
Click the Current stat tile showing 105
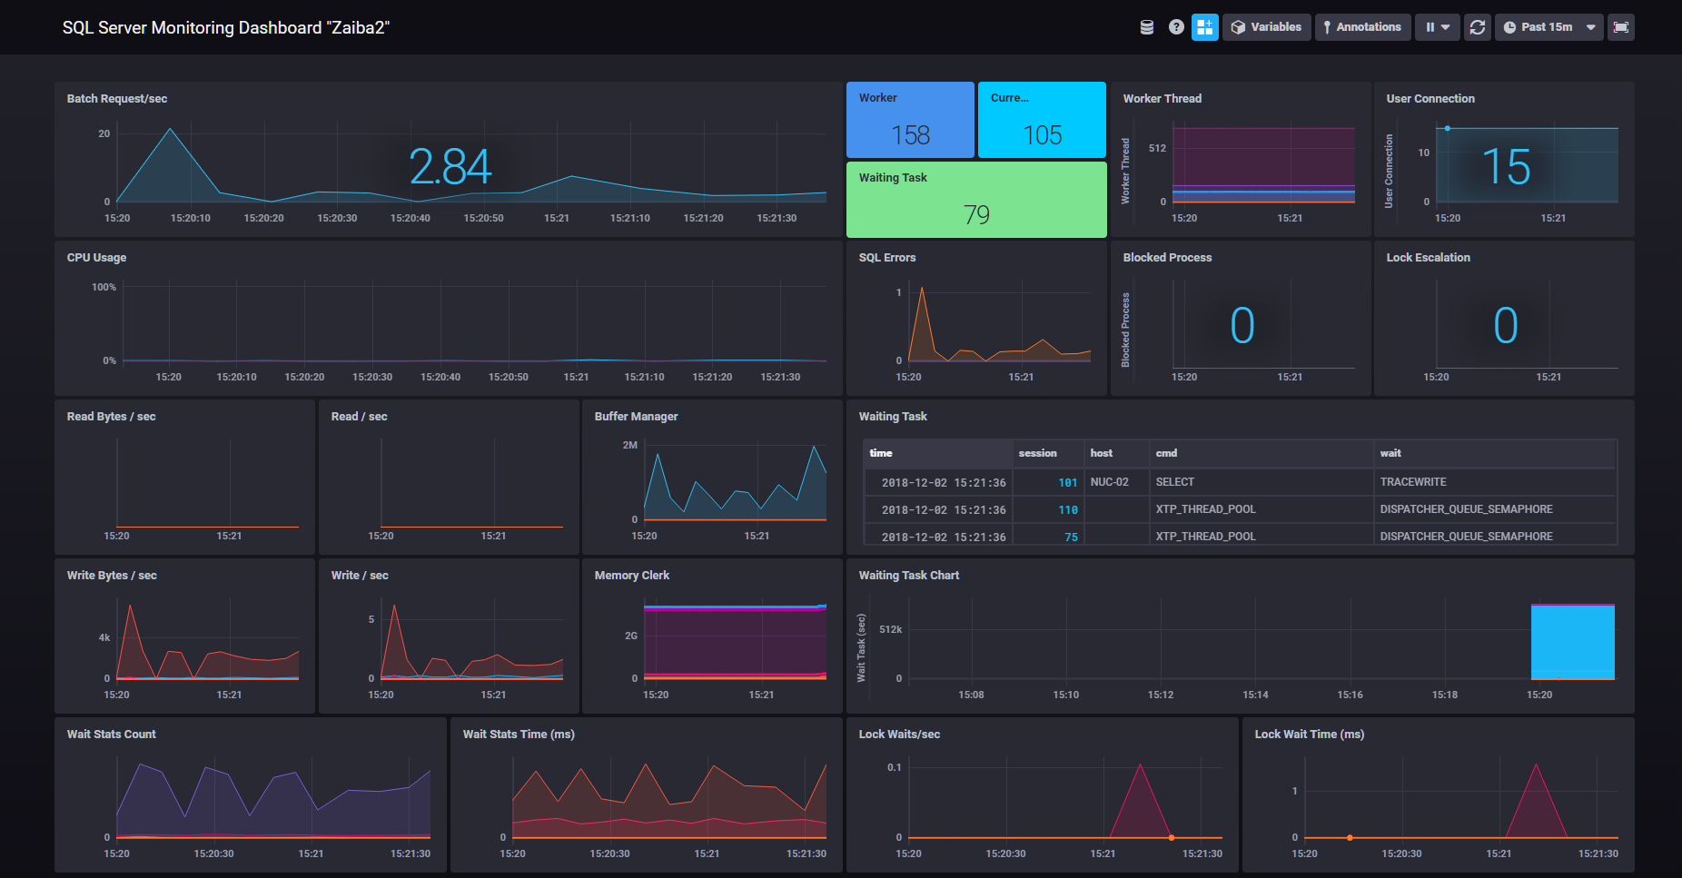coord(1042,120)
